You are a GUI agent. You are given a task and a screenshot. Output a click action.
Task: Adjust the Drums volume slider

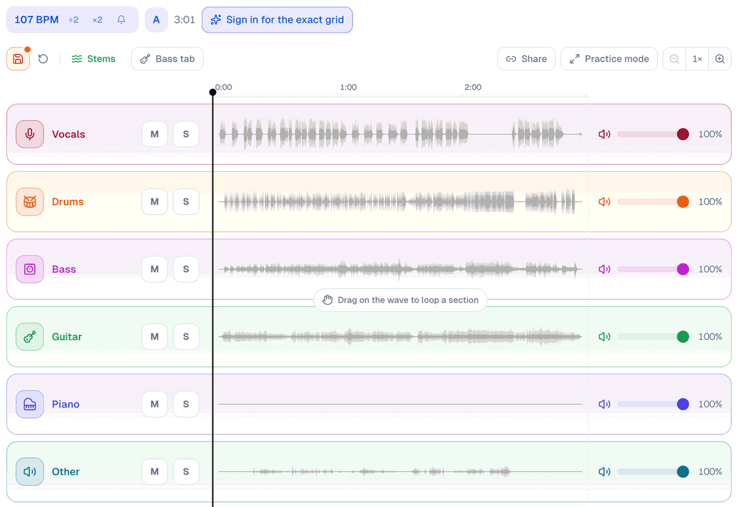tap(653, 202)
